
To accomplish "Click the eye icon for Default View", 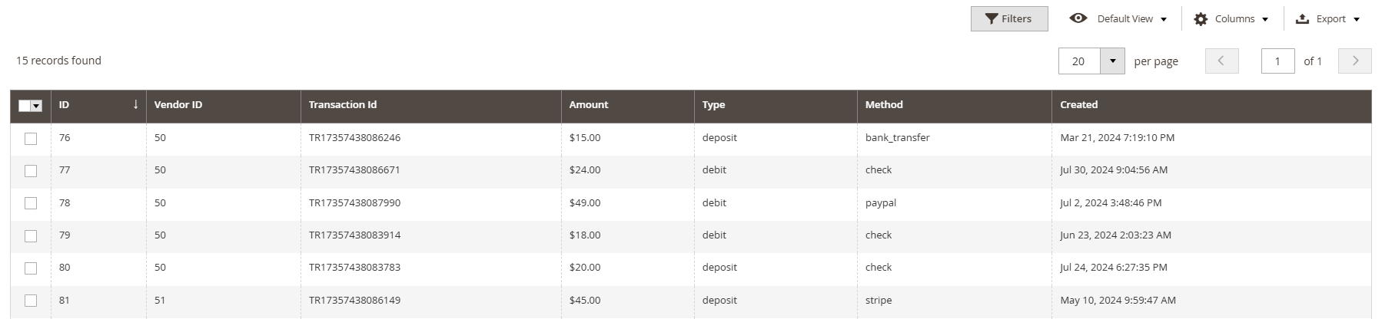I will [x=1078, y=18].
